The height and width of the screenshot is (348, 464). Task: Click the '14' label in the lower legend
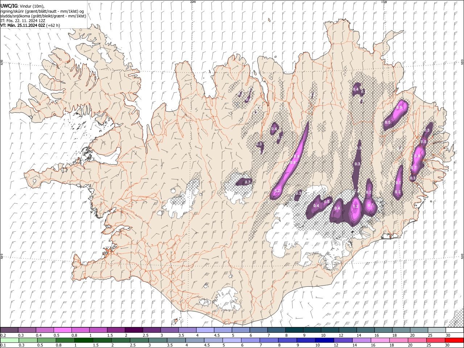click(x=355, y=345)
